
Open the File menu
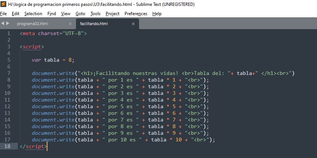[x=3, y=14]
